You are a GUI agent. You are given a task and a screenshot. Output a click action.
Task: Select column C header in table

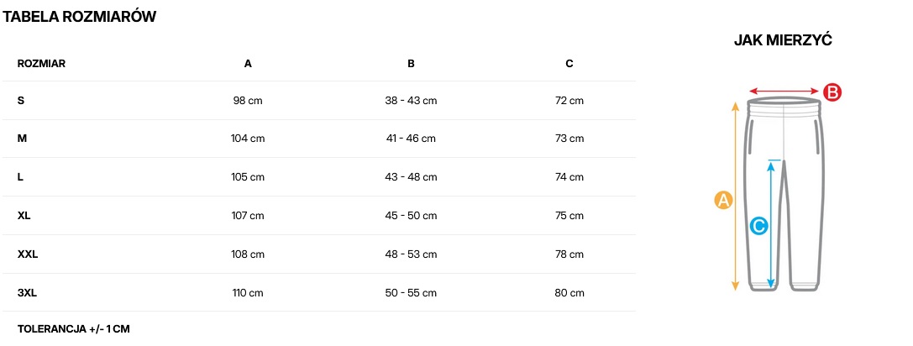569,64
